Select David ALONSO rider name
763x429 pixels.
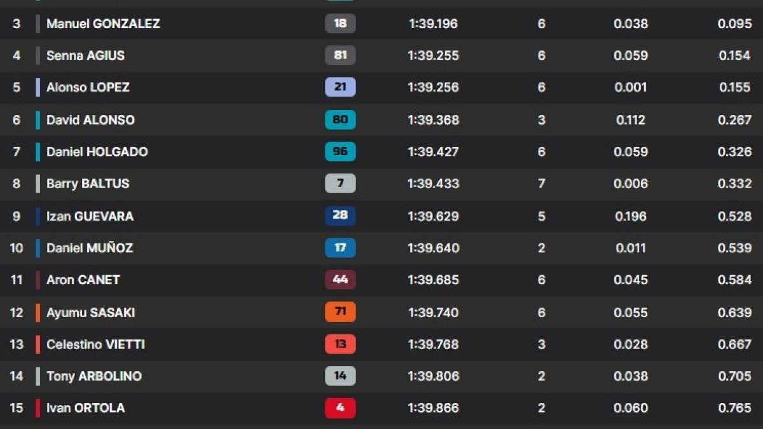(x=90, y=119)
